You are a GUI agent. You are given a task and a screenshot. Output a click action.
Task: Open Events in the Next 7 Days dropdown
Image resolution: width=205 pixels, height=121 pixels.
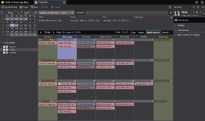point(56,13)
